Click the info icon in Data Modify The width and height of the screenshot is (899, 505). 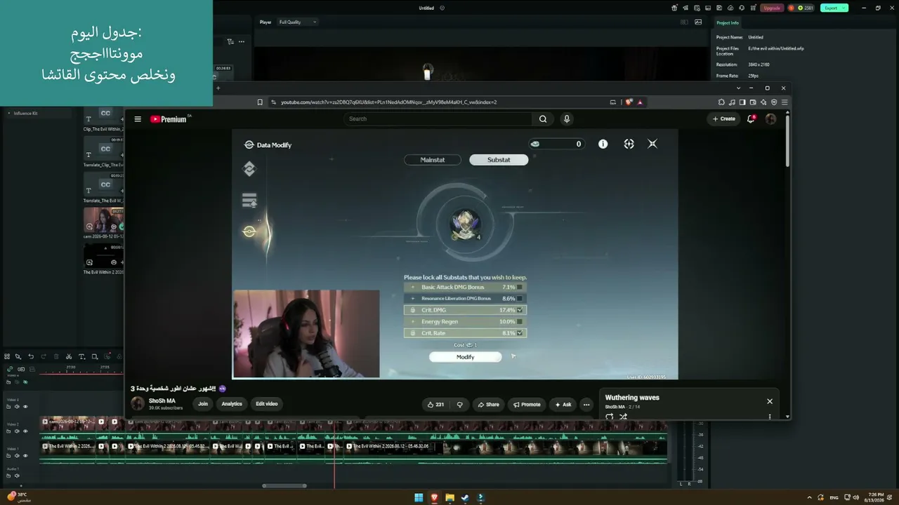click(x=603, y=144)
